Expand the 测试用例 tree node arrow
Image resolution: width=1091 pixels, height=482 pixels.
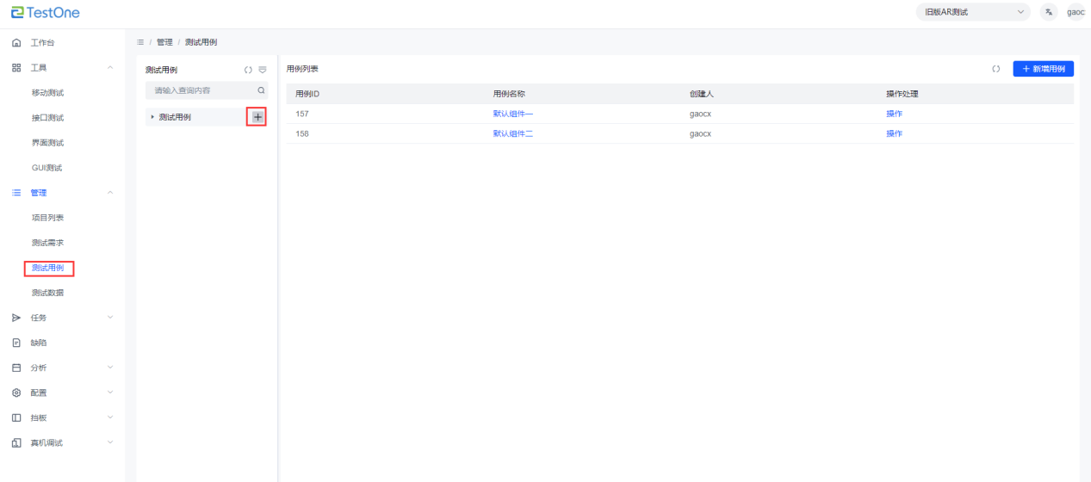coord(152,117)
